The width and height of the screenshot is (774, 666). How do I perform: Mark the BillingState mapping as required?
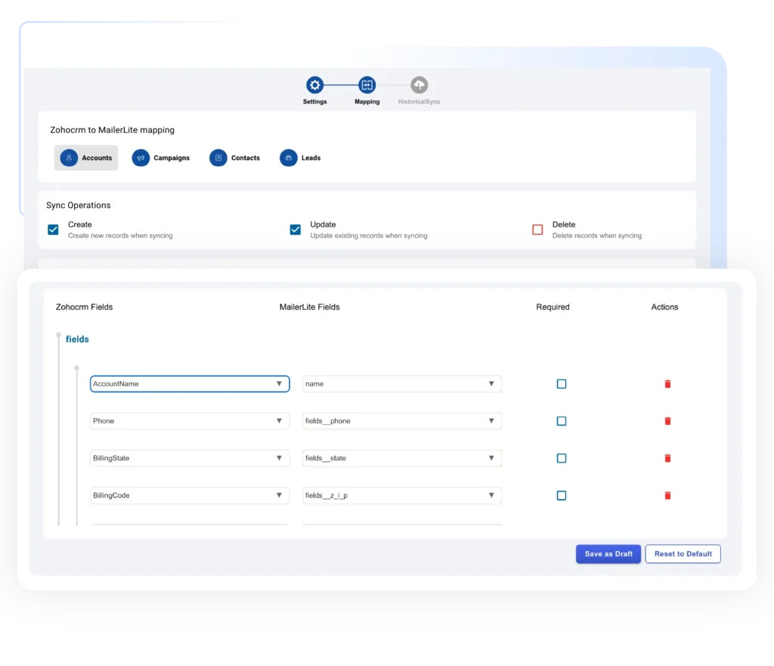(561, 458)
